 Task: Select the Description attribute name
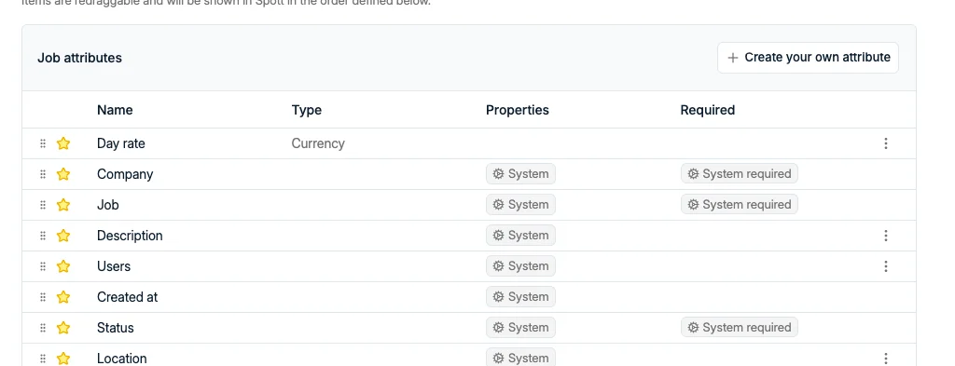click(130, 236)
